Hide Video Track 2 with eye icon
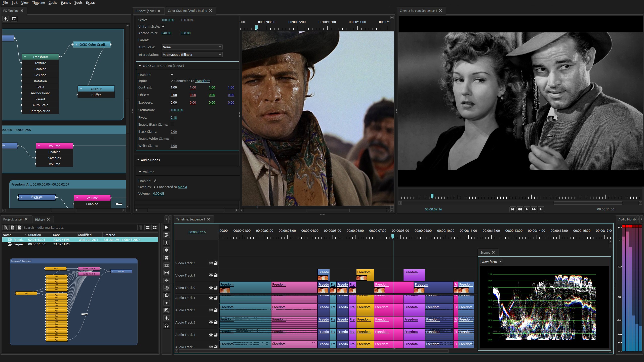Image resolution: width=644 pixels, height=362 pixels. [211, 263]
